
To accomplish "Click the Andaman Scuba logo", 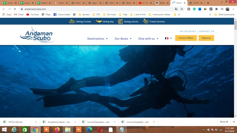I will tap(37, 35).
